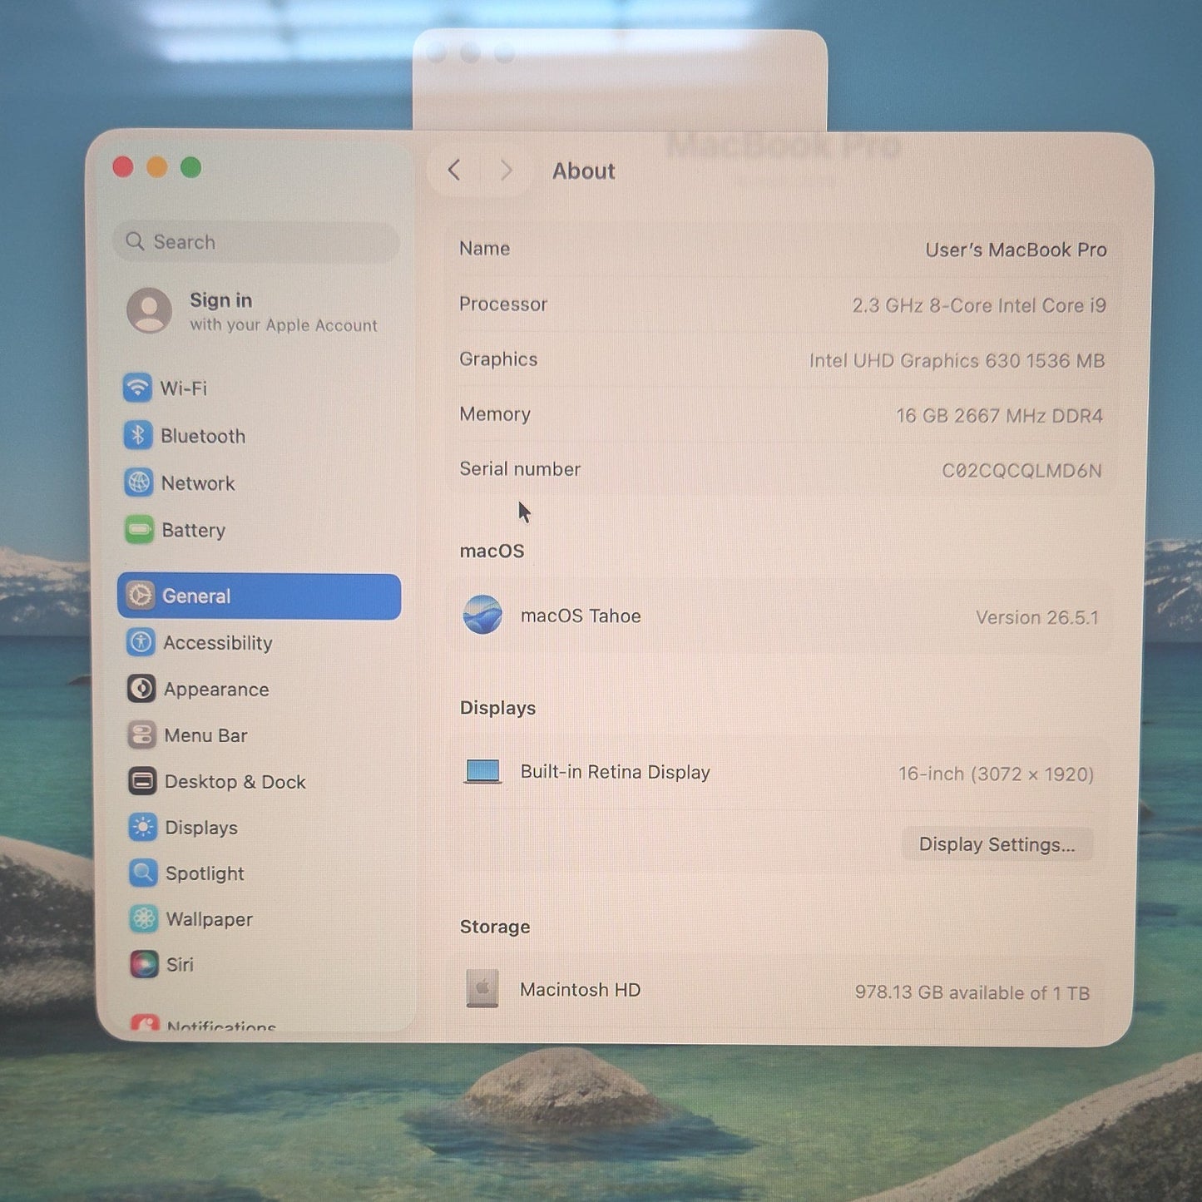Screen dimensions: 1202x1202
Task: Click the Siri sidebar label
Action: pyautogui.click(x=180, y=965)
